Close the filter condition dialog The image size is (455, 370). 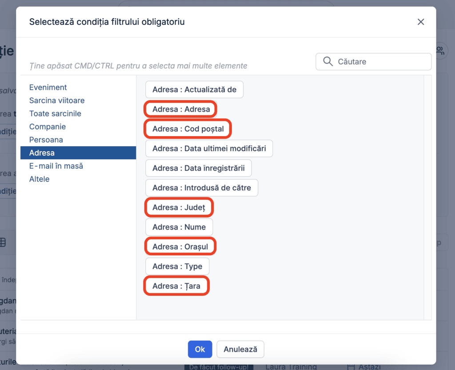click(420, 22)
